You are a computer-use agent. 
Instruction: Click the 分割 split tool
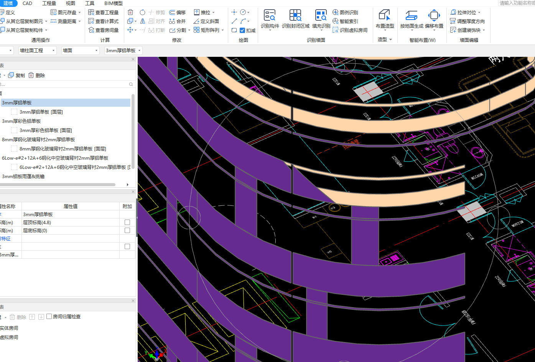(x=178, y=30)
